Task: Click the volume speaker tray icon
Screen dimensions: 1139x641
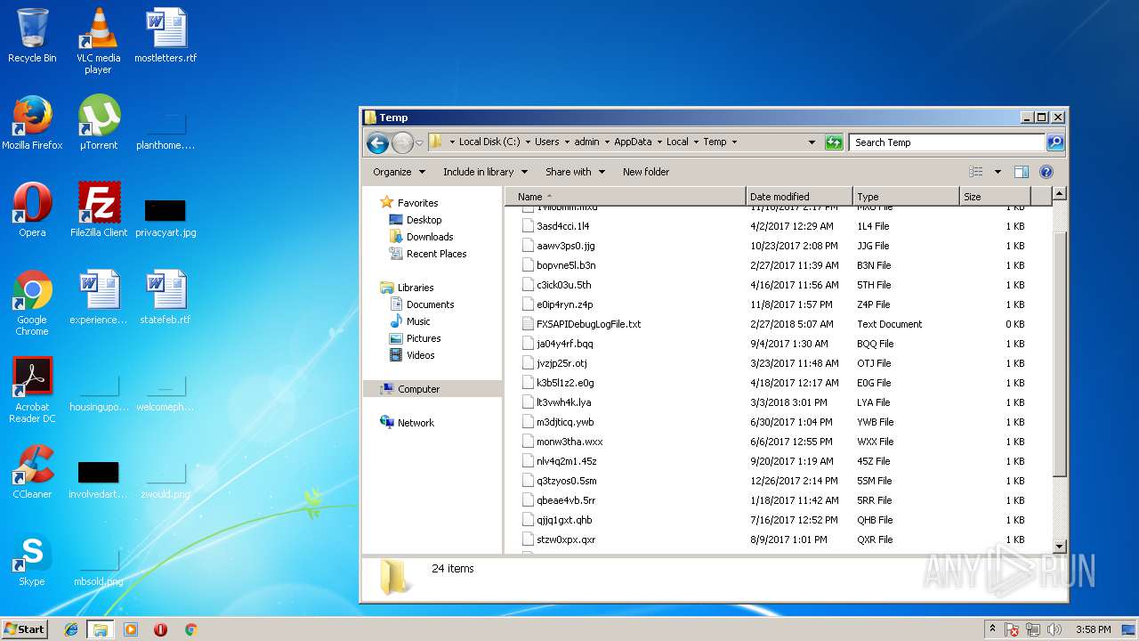Action: tap(1055, 629)
